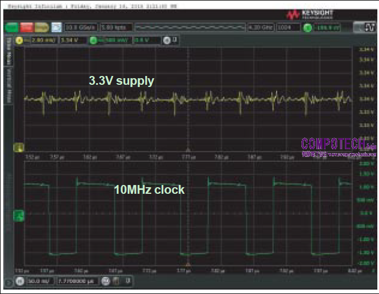Screen dimensions: 379x294
Task: Click the autoscale icon beside Single
Action: 57,27
